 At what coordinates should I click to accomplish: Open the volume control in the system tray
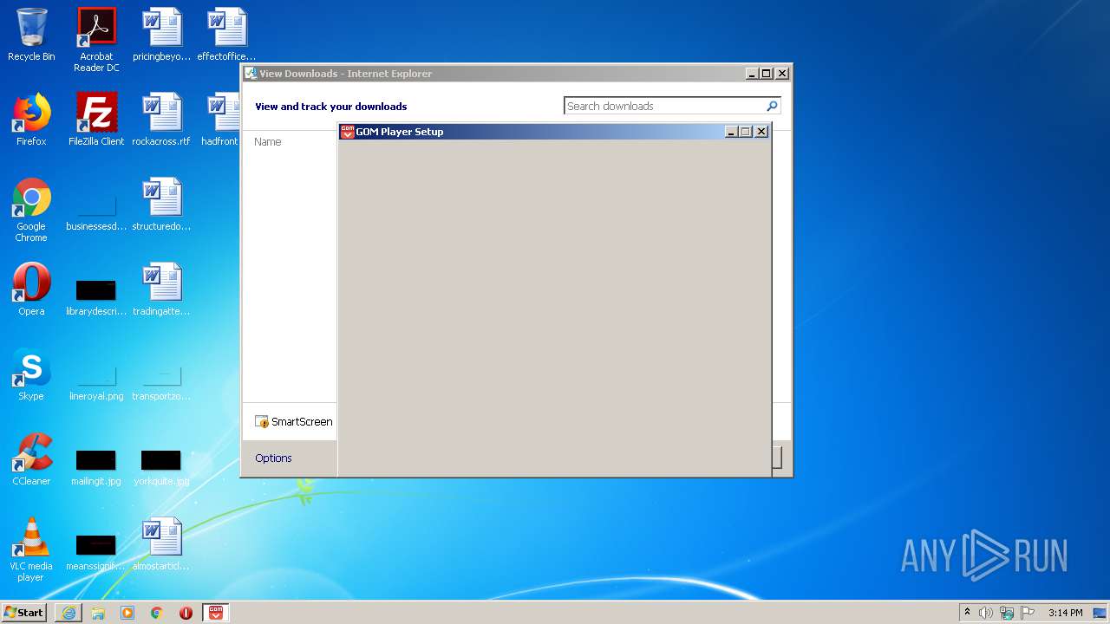[986, 613]
